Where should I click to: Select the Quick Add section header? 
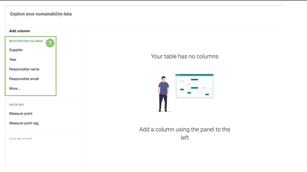point(16,105)
